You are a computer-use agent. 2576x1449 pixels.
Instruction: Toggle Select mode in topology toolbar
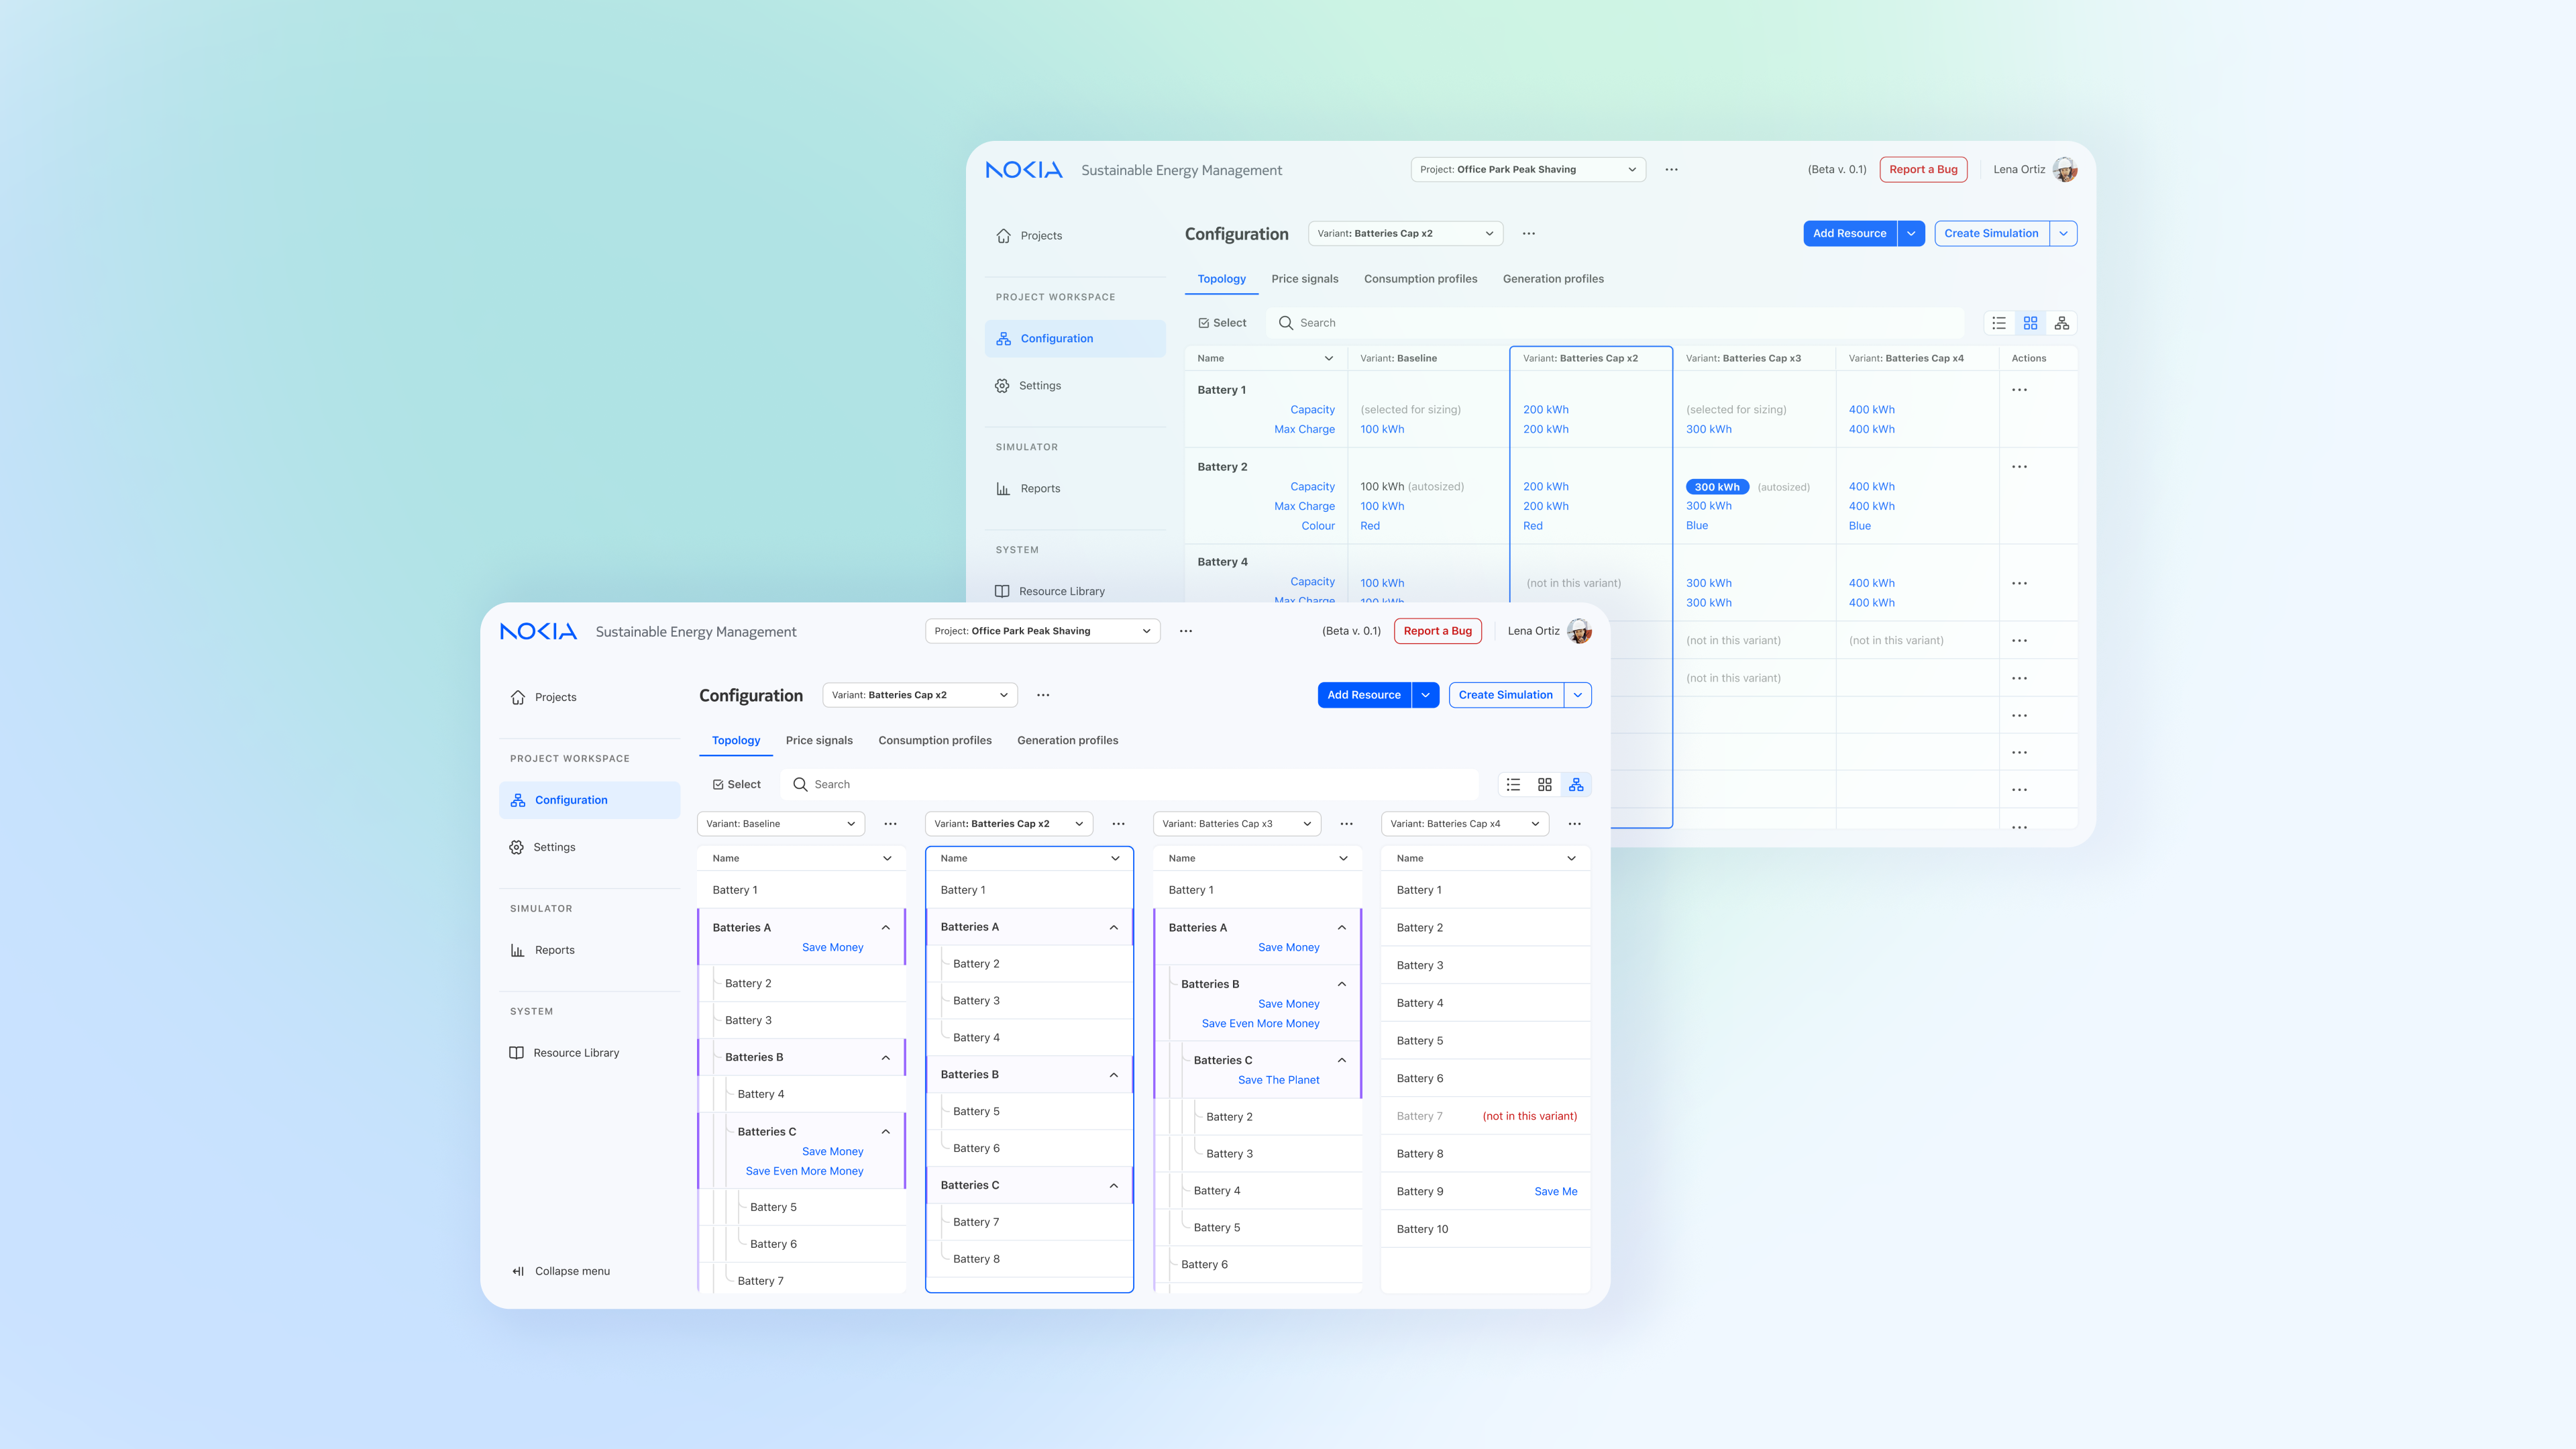[735, 784]
